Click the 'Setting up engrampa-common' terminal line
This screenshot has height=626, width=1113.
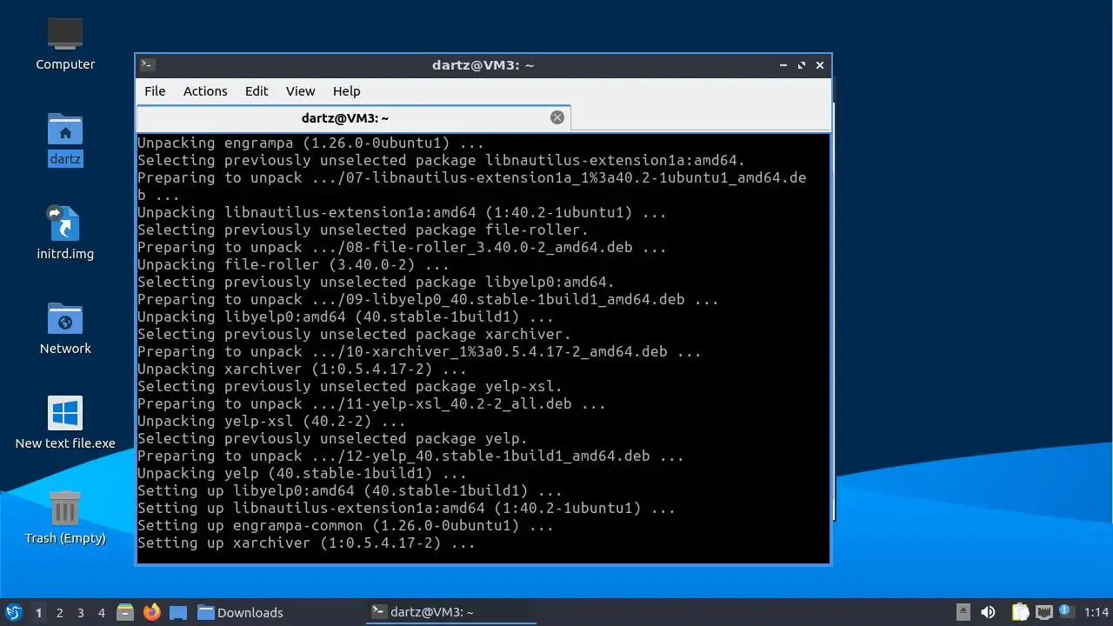click(345, 525)
